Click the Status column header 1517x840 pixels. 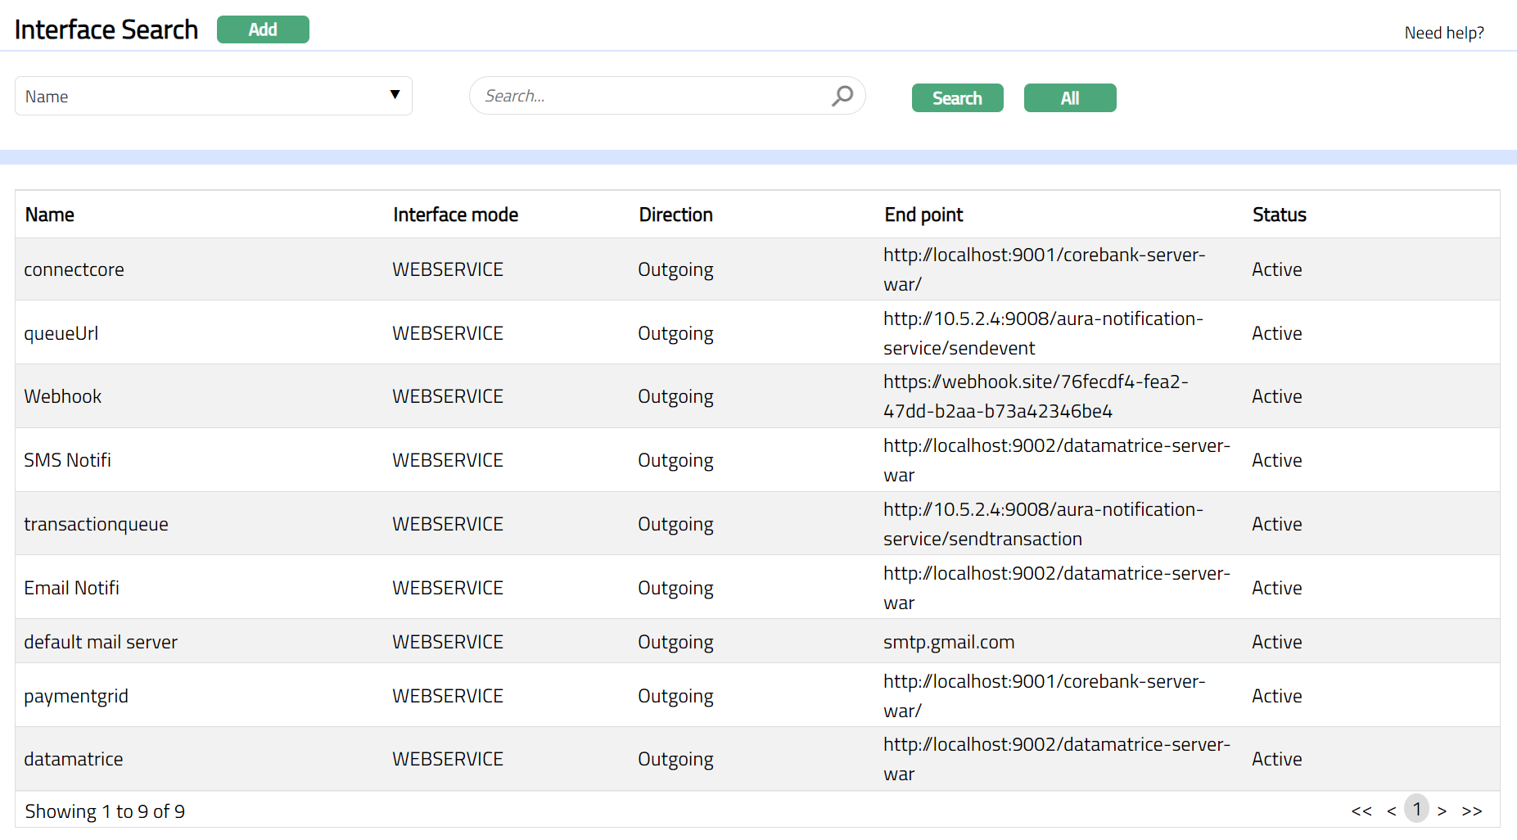(x=1279, y=215)
